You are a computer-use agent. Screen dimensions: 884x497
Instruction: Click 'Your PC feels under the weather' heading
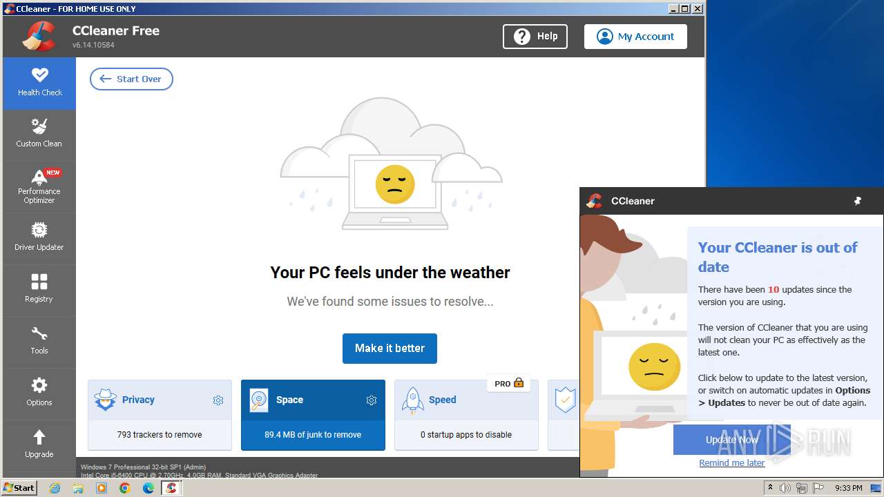point(390,273)
